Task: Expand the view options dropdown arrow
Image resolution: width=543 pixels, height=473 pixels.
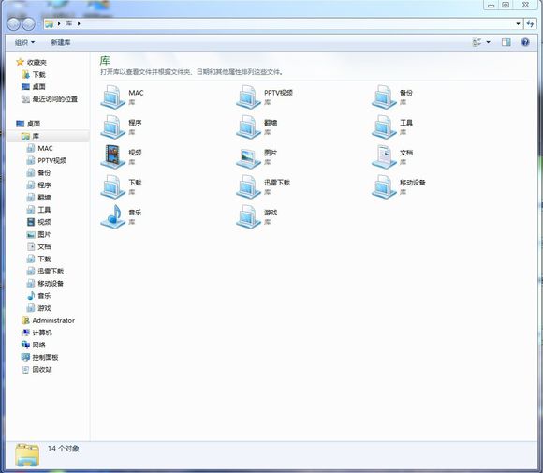Action: pyautogui.click(x=489, y=42)
